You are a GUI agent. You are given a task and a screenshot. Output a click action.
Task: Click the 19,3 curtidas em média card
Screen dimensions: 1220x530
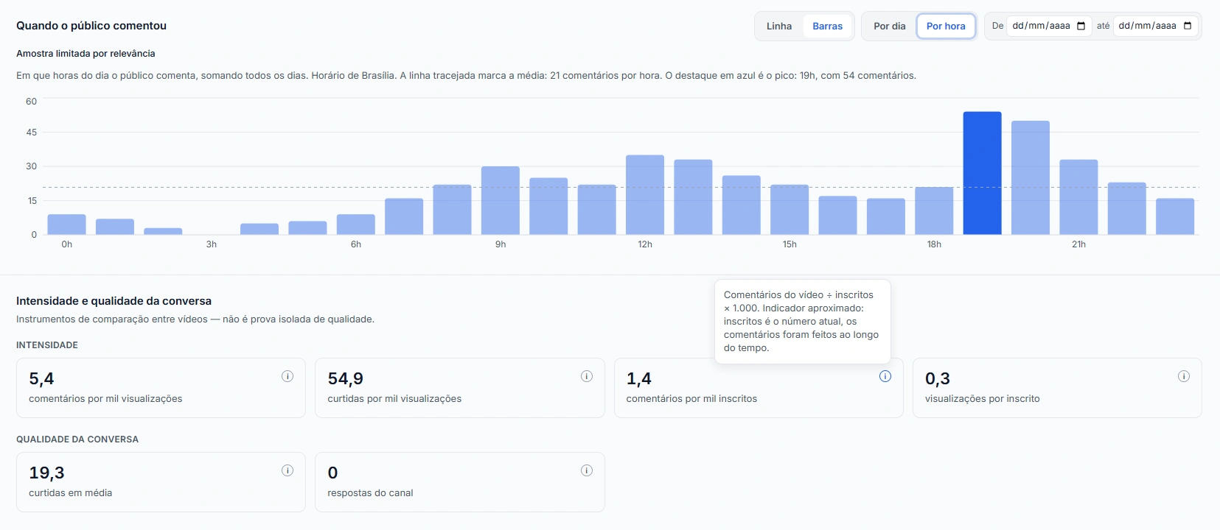tap(161, 482)
